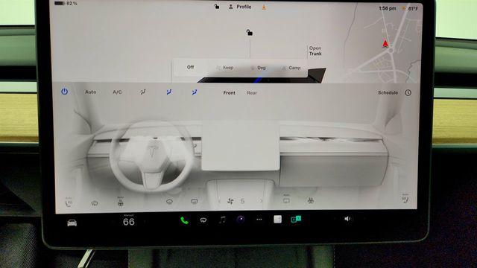Select Off for cabin climate keep mode
The height and width of the screenshot is (268, 477).
(x=191, y=67)
